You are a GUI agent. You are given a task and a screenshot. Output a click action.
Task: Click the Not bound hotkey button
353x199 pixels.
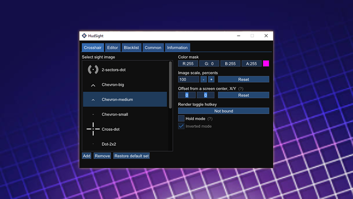coord(223,111)
